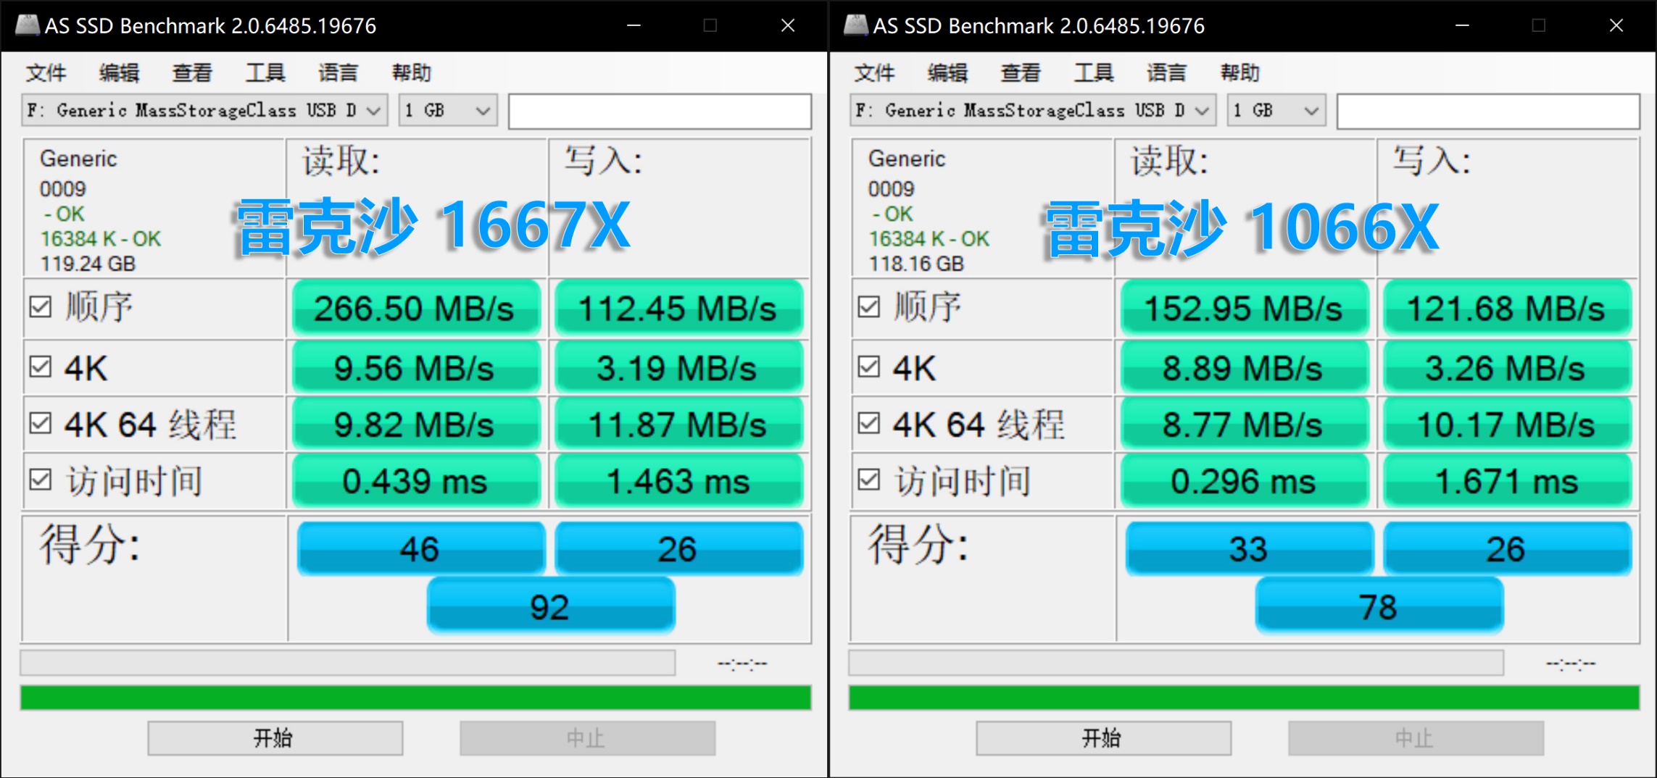Click the 8.89 MB/s 4K read result

click(1245, 367)
